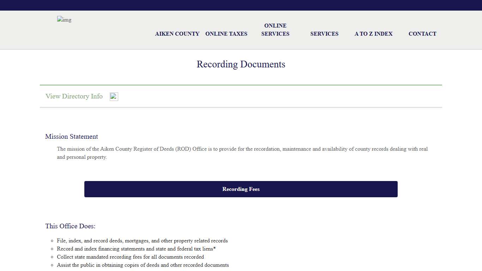Expand the SERVICES navigation dropdown
Viewport: 482px width, 271px height.
point(324,34)
